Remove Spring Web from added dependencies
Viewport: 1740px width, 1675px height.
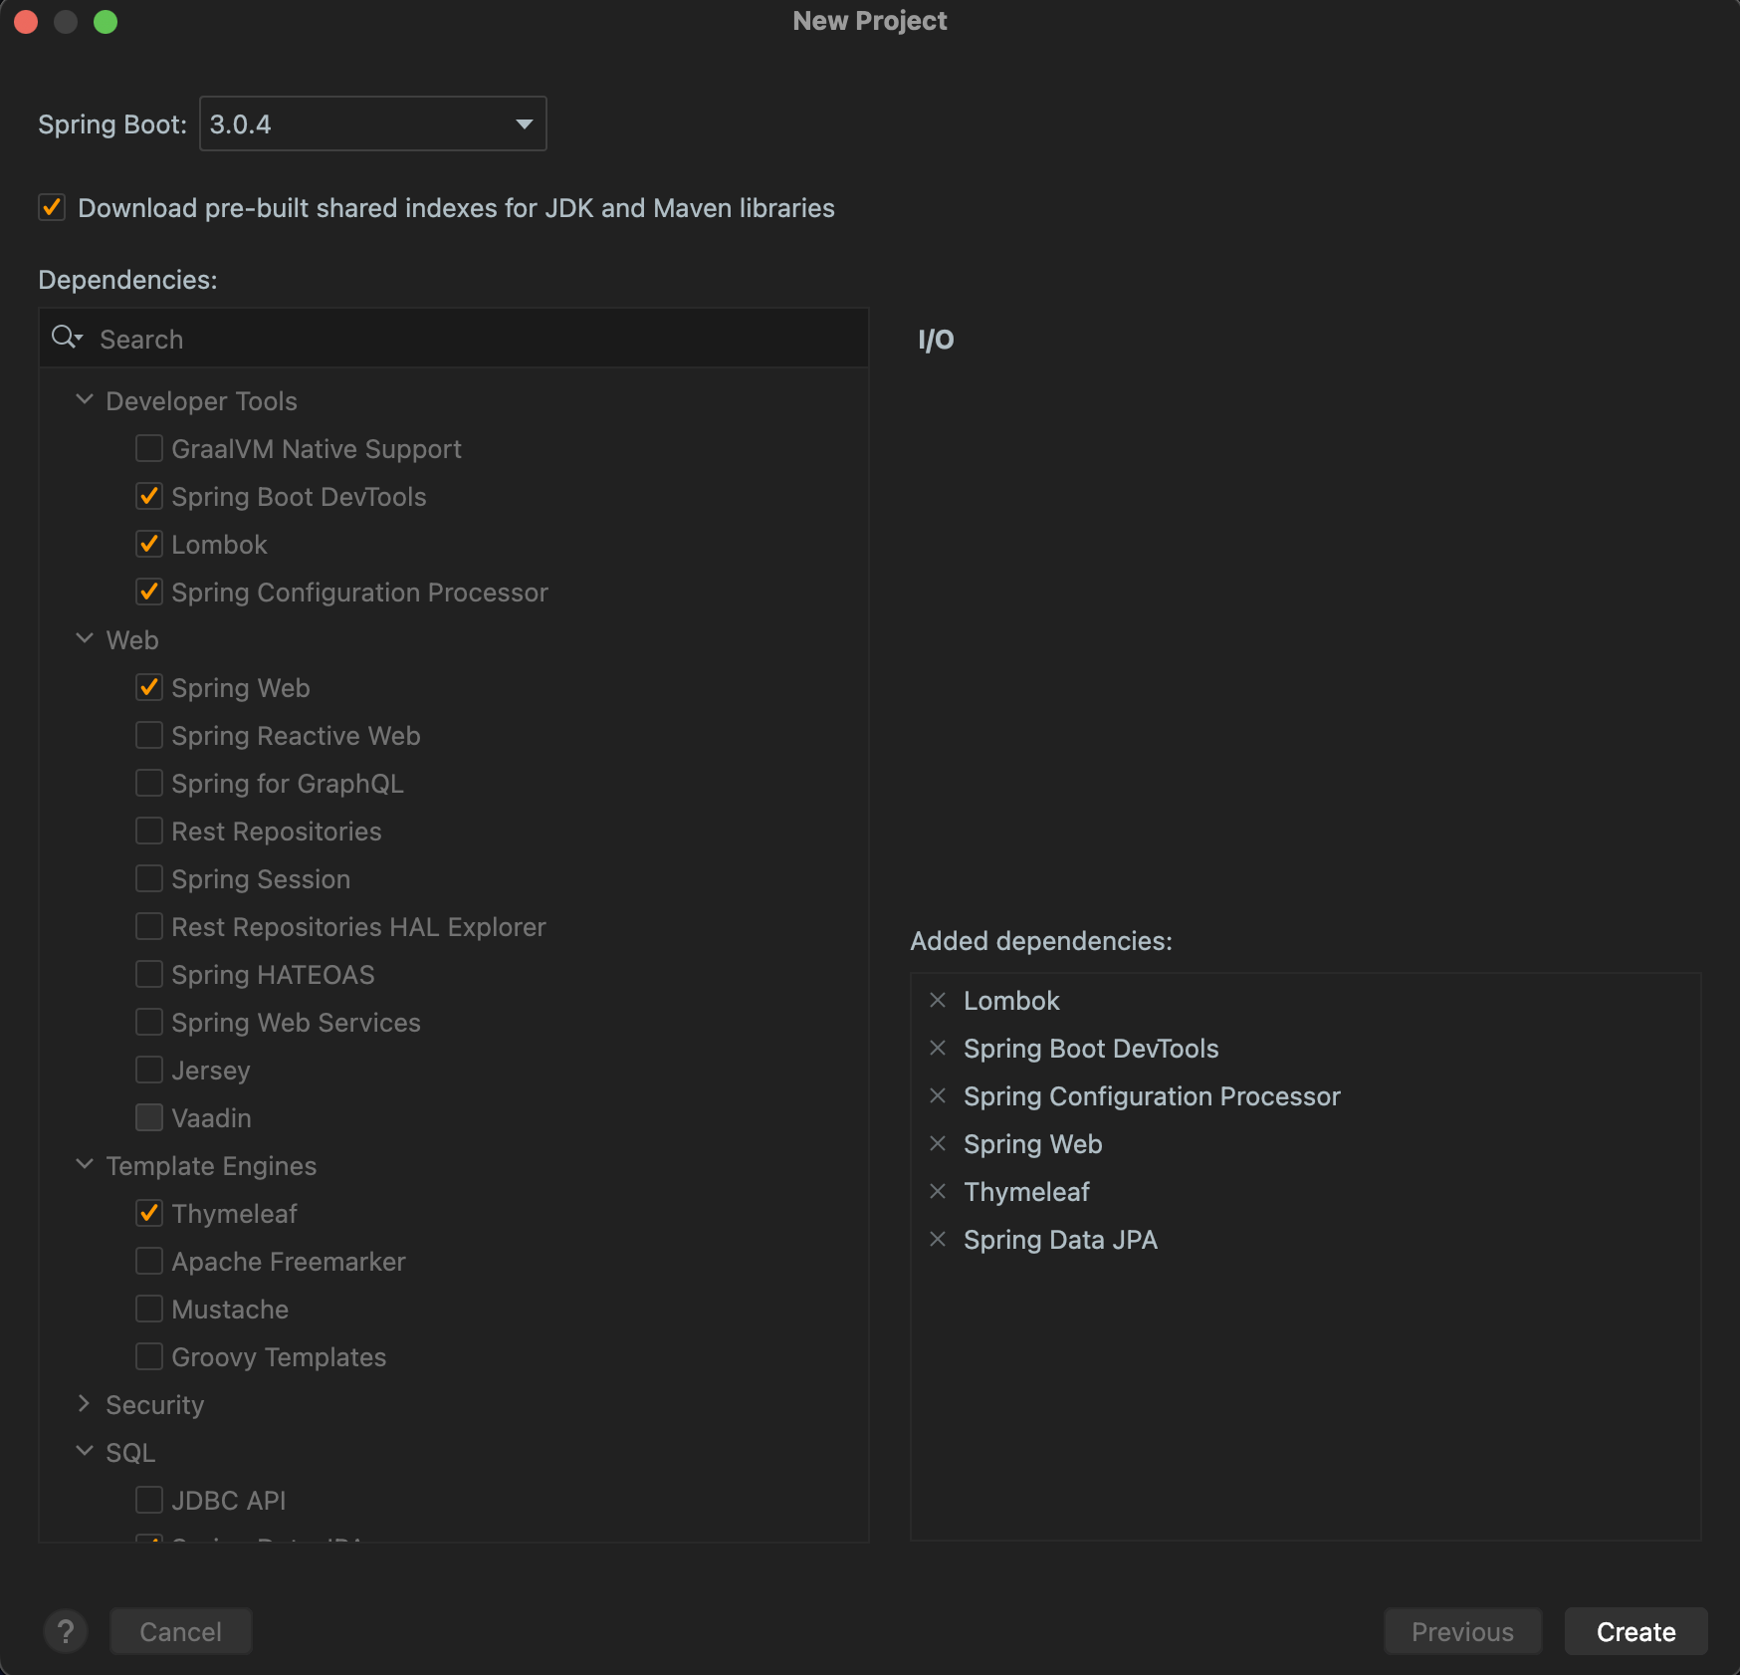[937, 1143]
